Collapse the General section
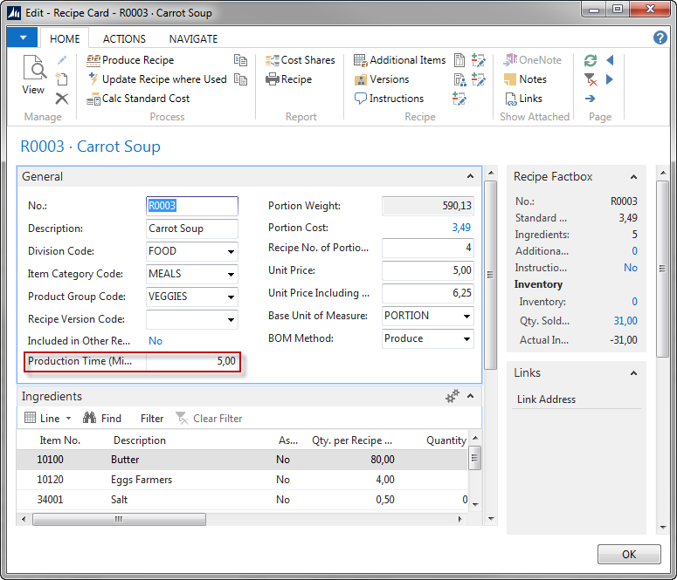 471,177
